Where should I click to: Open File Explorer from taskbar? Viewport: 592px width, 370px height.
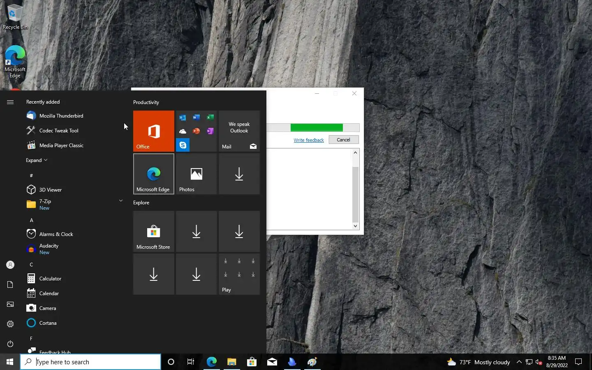click(231, 362)
